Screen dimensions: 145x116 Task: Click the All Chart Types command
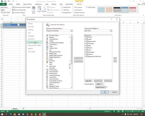(54, 35)
